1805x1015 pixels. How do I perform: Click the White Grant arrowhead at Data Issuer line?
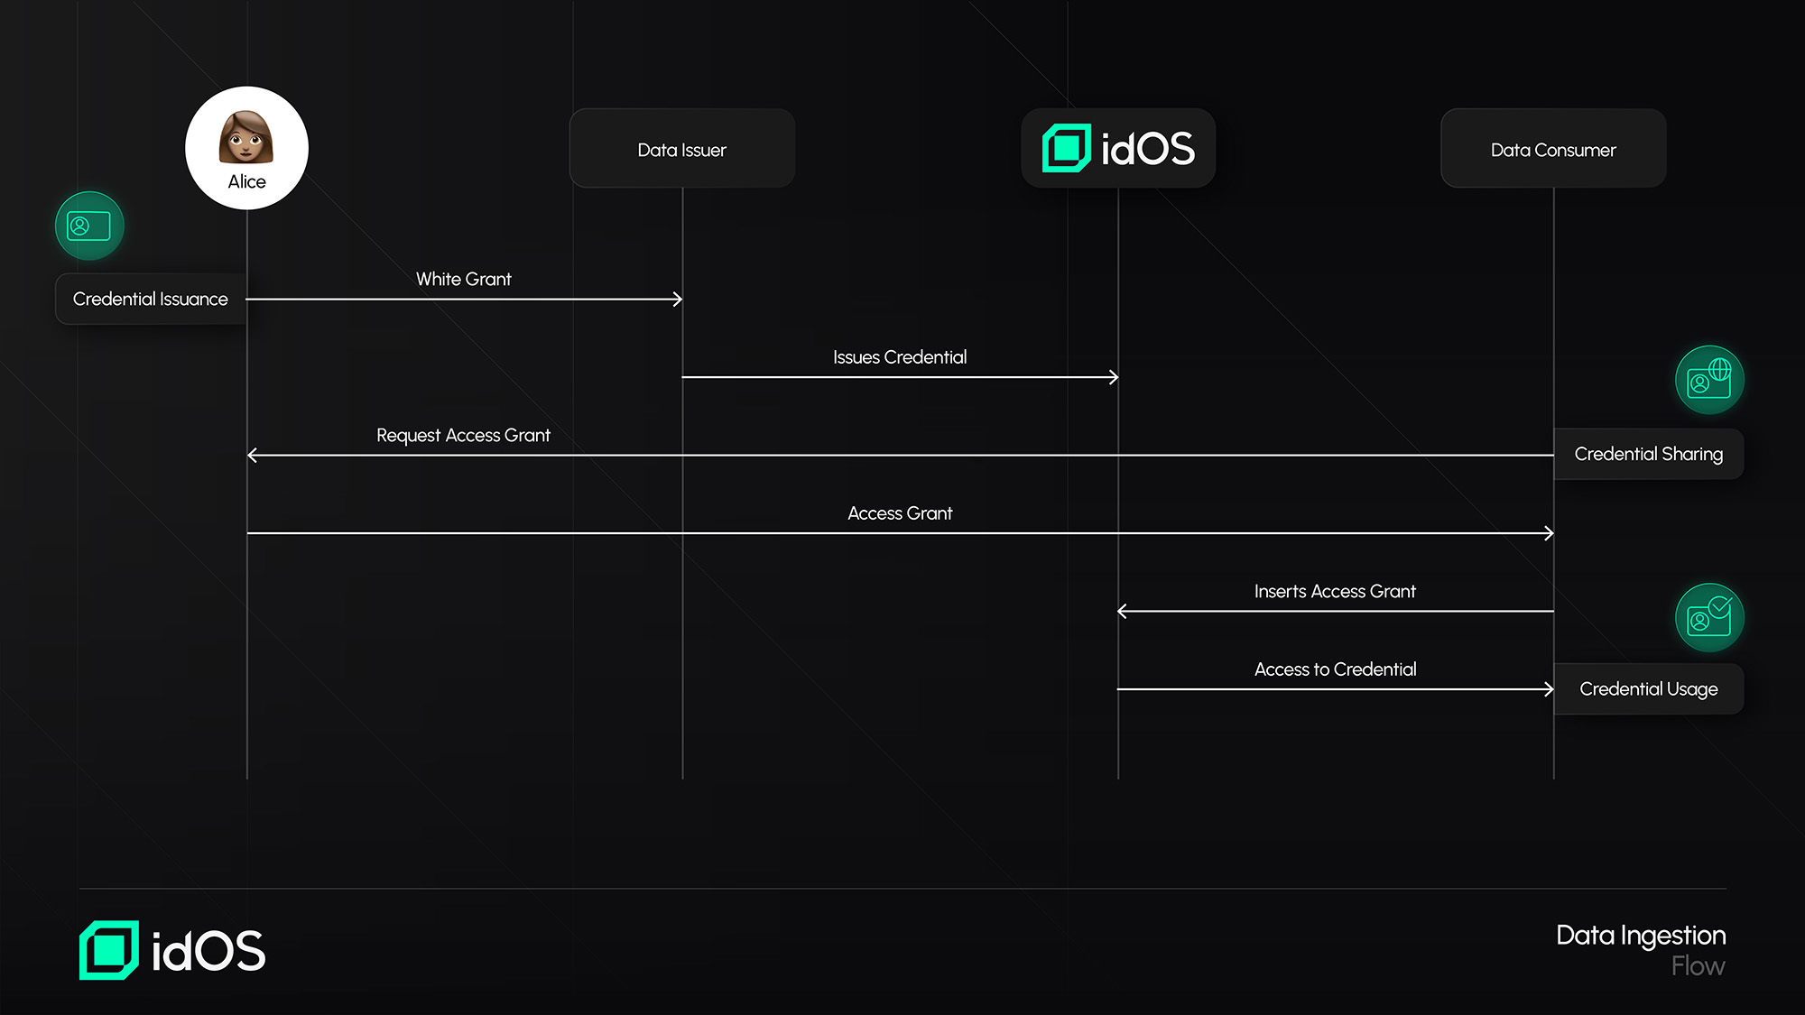coord(678,299)
